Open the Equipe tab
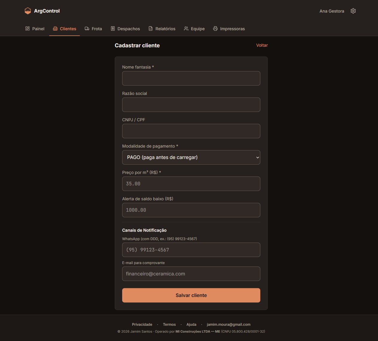Viewport: 378px width, 341px height. [x=194, y=29]
